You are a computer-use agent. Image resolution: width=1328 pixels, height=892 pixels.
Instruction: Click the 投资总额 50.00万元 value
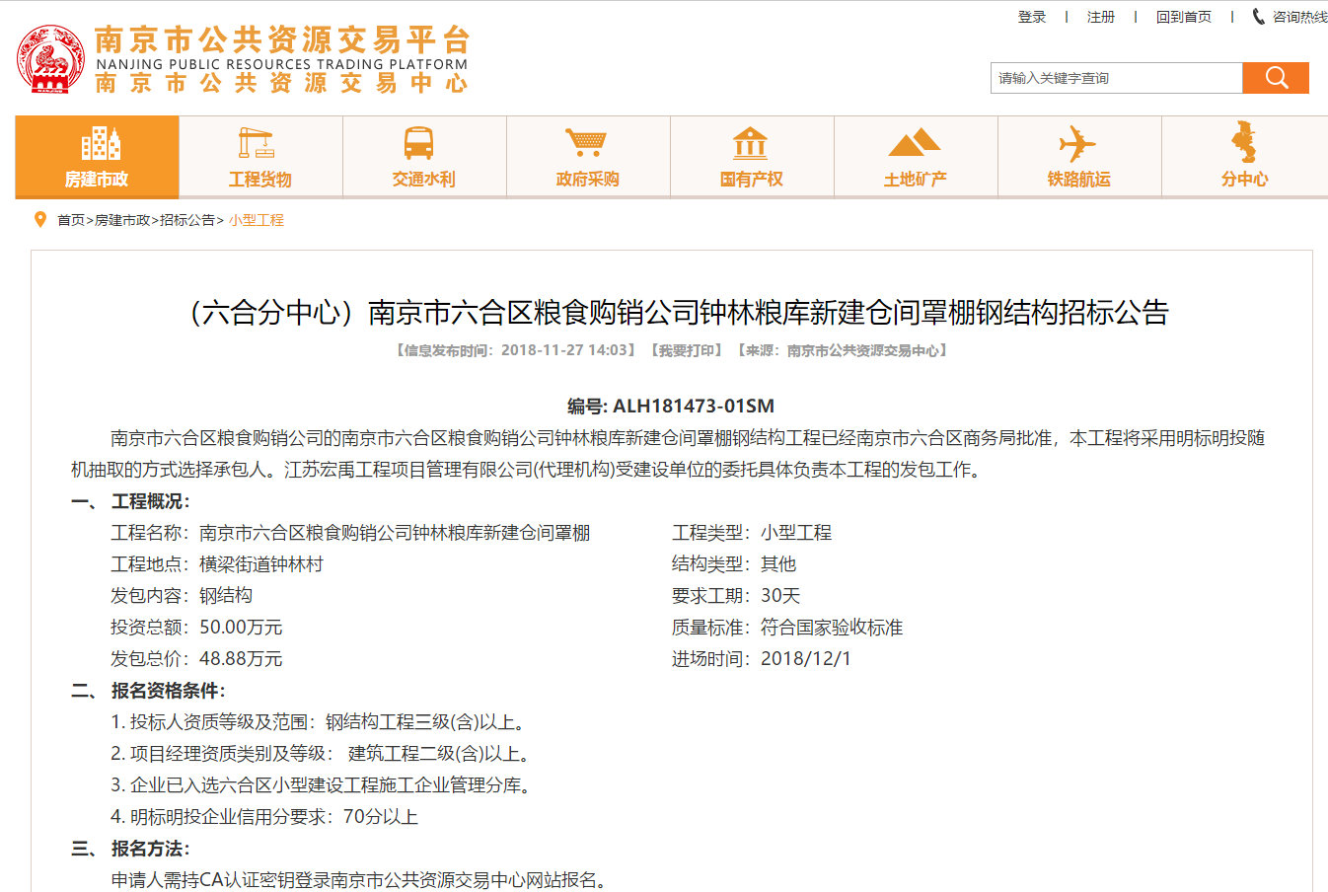pos(241,628)
